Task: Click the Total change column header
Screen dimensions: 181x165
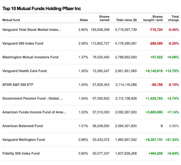Action: [x=173, y=18]
